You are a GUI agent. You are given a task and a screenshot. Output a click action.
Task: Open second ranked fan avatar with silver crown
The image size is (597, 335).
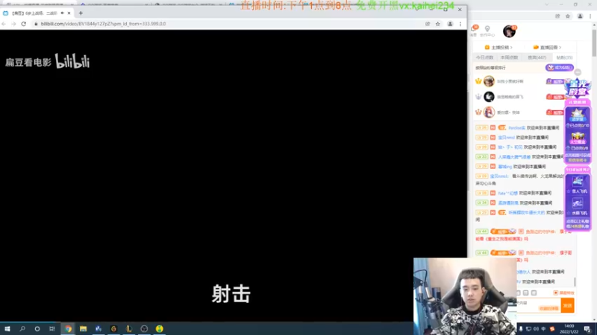[489, 97]
